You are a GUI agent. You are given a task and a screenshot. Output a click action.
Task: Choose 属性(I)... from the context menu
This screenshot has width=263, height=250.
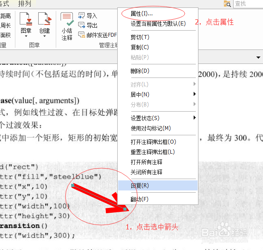click(158, 14)
